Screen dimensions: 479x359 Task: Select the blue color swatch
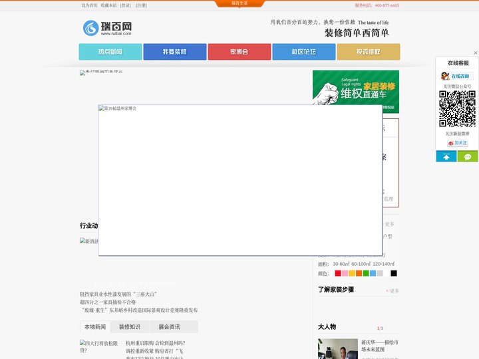[373, 273]
